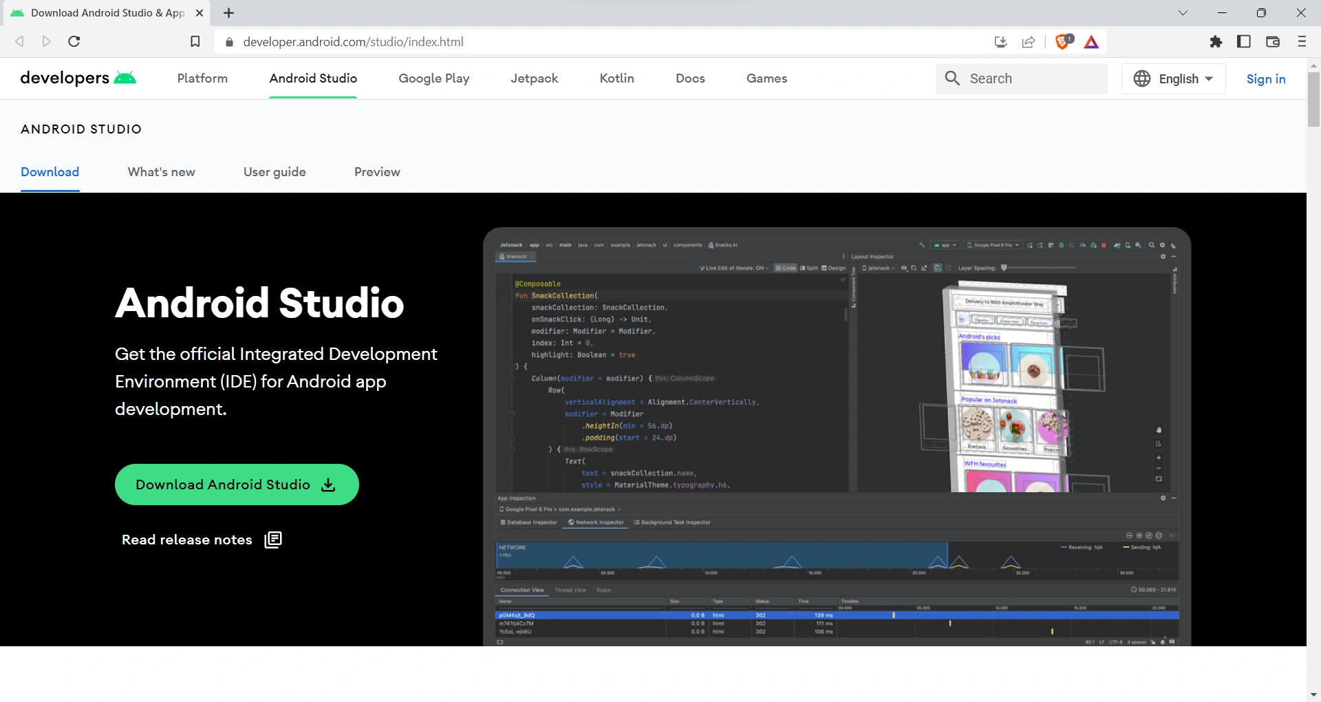Open the Google Play nav item
Screen dimensions: 1321x702
tap(433, 78)
